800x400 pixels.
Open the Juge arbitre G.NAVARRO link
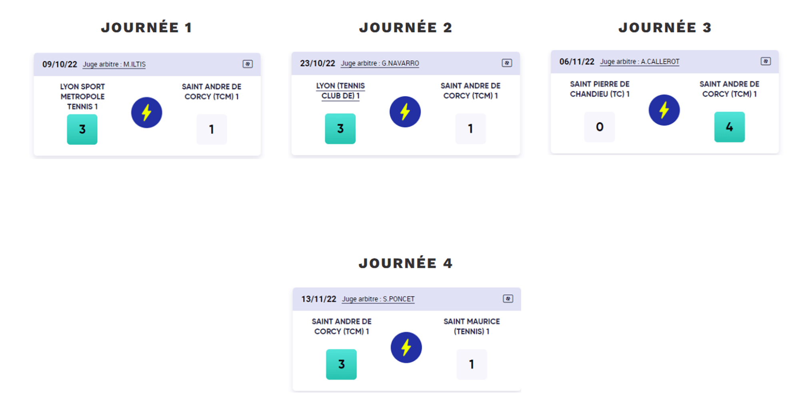coord(380,63)
